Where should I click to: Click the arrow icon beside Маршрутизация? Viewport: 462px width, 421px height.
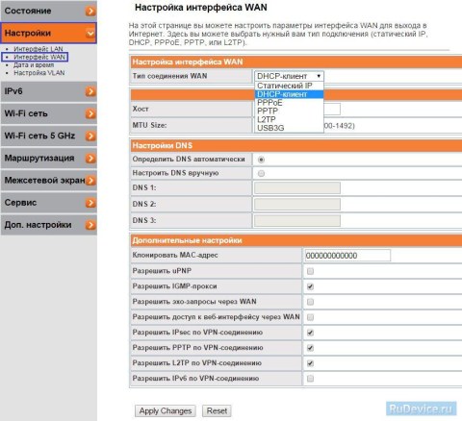coord(90,159)
